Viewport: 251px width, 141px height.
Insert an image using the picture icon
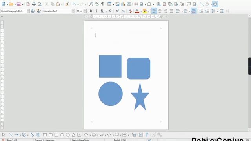[x=117, y=4]
